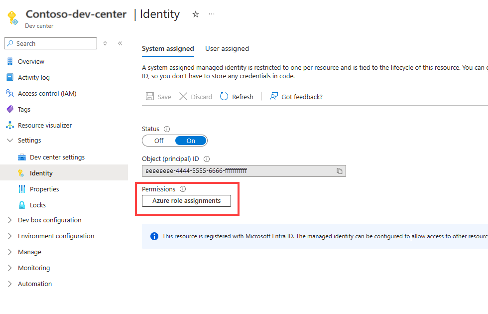Click the Discard X icon

pos(183,96)
